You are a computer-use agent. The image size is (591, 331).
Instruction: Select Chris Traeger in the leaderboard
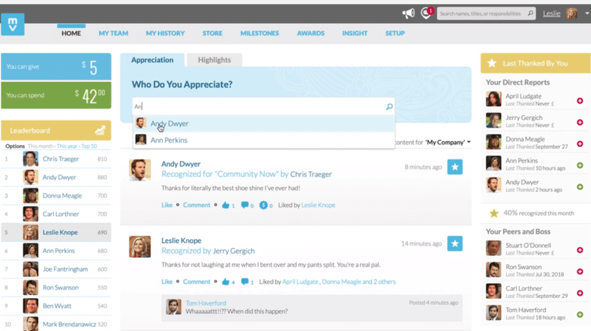click(x=61, y=159)
